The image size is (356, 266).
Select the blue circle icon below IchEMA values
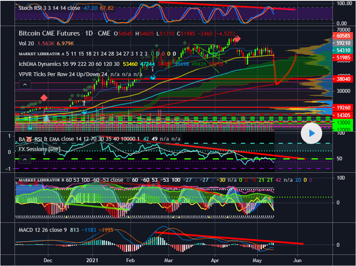point(153,77)
